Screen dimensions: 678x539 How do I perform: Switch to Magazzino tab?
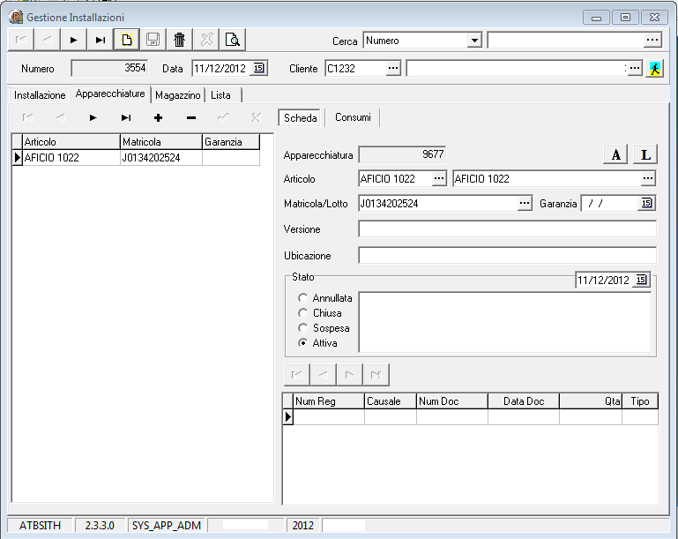(178, 95)
